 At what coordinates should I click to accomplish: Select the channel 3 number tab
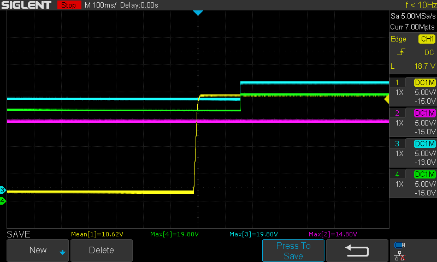(397, 144)
